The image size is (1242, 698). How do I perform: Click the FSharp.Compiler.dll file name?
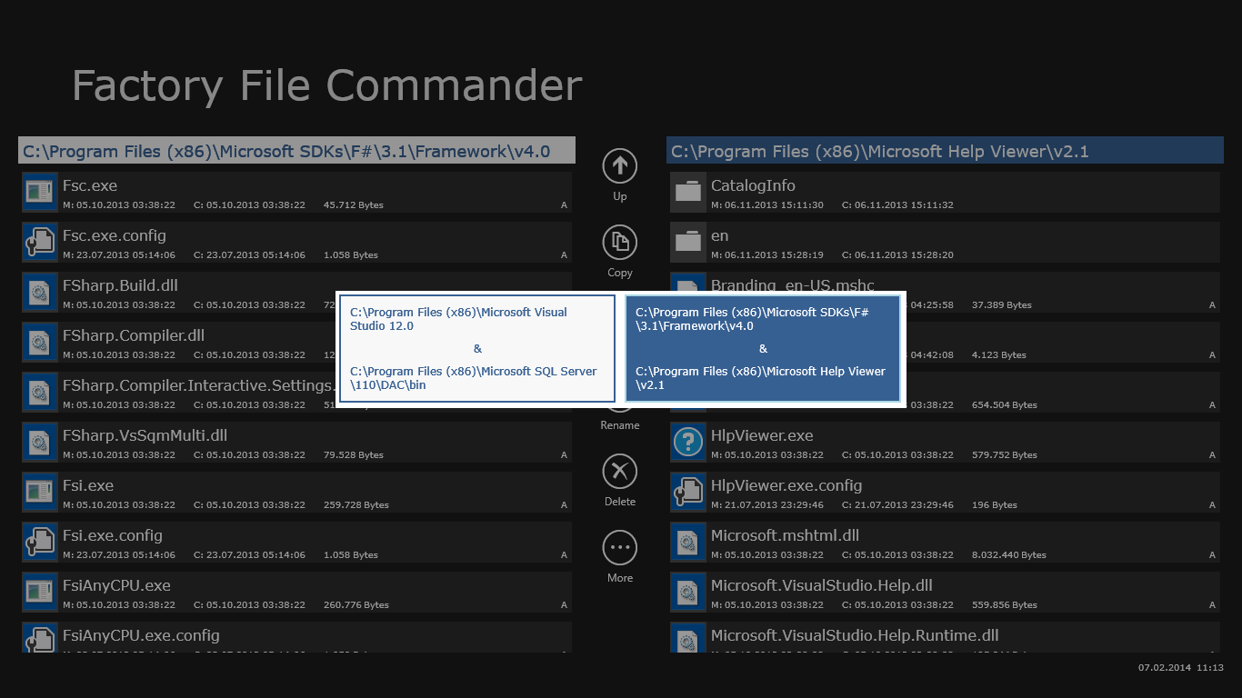pyautogui.click(x=134, y=336)
